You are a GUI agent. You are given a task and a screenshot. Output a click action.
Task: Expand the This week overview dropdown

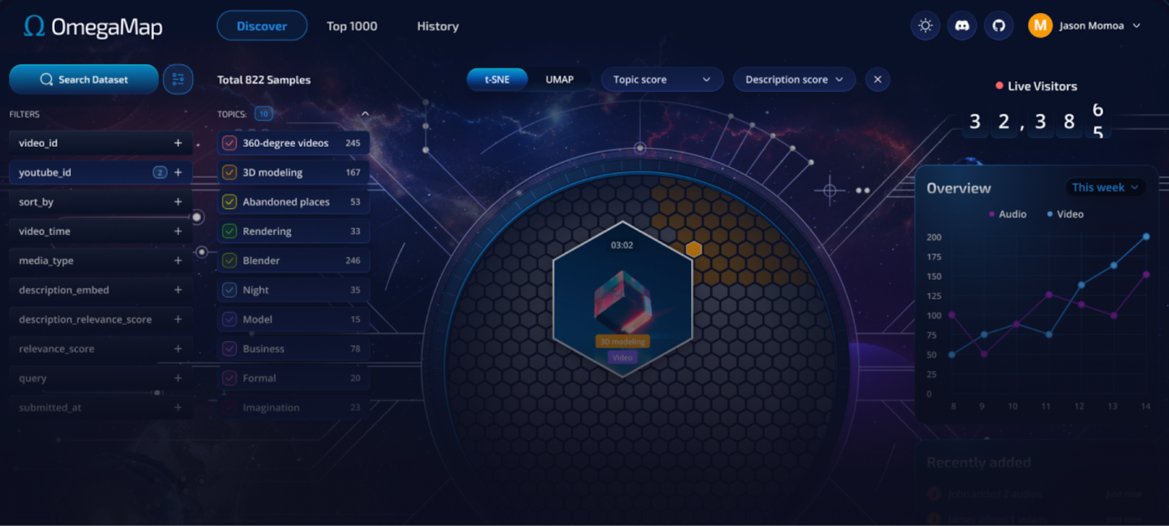click(1105, 188)
